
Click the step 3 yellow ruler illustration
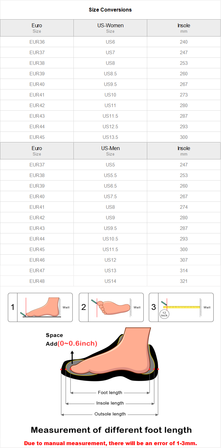(x=182, y=307)
